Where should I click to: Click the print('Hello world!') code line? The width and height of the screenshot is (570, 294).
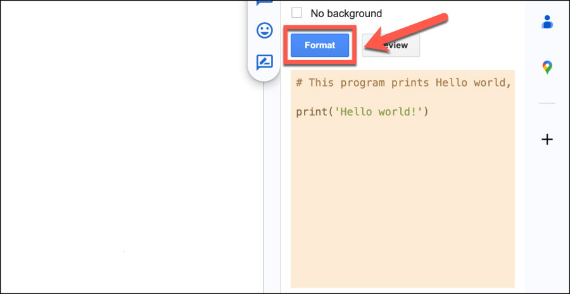click(362, 111)
